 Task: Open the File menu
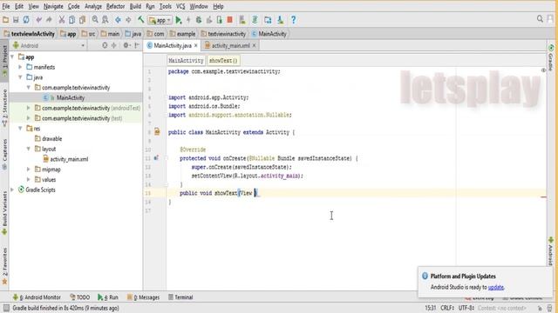[x=6, y=6]
